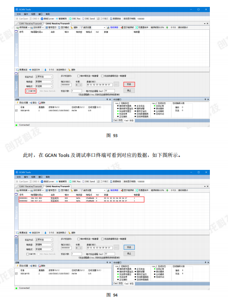
Task: Click data hex input field in Figure 93
Action: click(x=100, y=85)
